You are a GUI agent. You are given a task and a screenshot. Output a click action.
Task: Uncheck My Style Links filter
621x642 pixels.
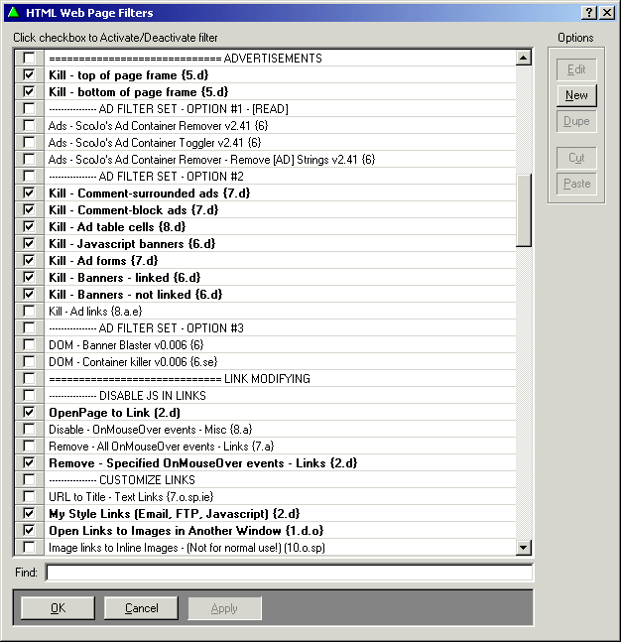point(29,514)
